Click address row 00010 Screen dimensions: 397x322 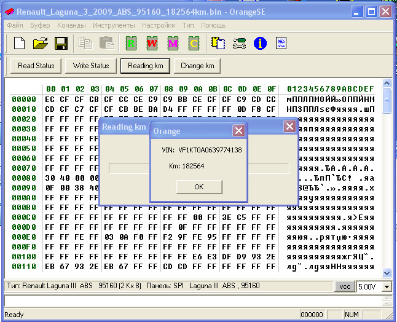pos(24,109)
